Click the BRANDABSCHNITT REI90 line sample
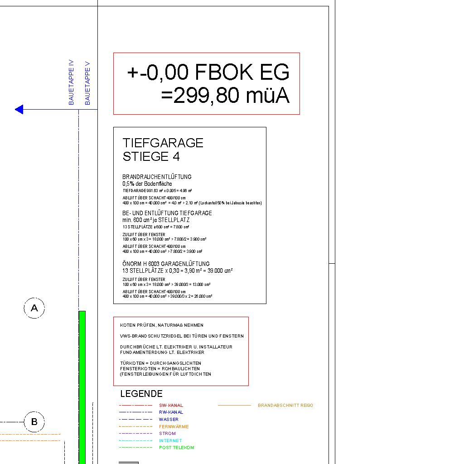Screen dimensions: 464x464 [x=234, y=405]
